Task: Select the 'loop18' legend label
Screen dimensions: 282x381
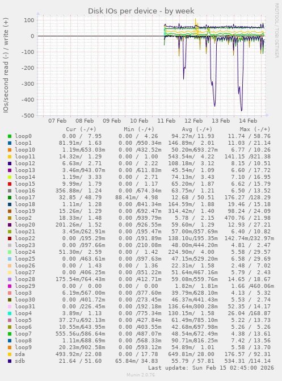Action: [25, 204]
